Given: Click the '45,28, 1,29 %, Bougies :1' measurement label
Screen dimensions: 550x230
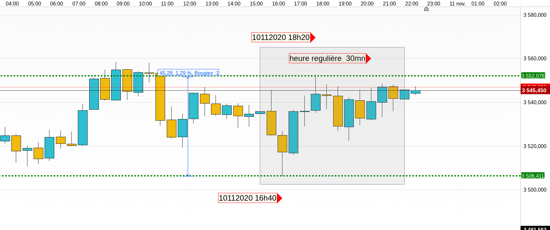Looking at the screenshot, I should pyautogui.click(x=188, y=73).
